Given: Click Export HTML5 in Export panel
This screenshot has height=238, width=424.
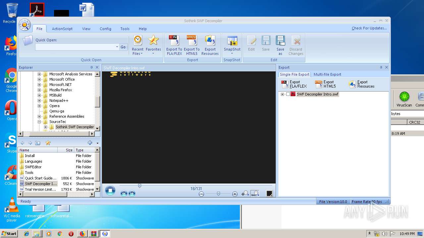Looking at the screenshot, I should point(325,84).
